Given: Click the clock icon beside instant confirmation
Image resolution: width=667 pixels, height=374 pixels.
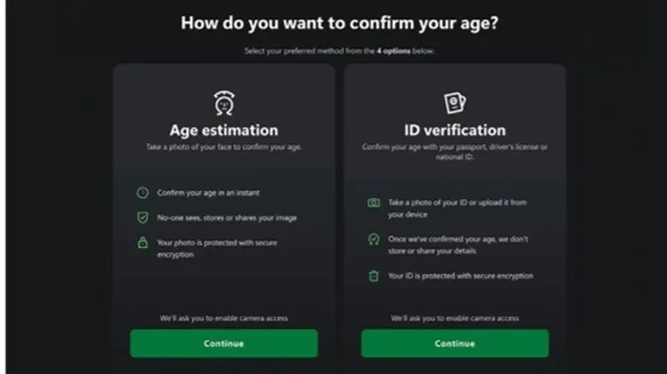Looking at the screenshot, I should click(142, 193).
